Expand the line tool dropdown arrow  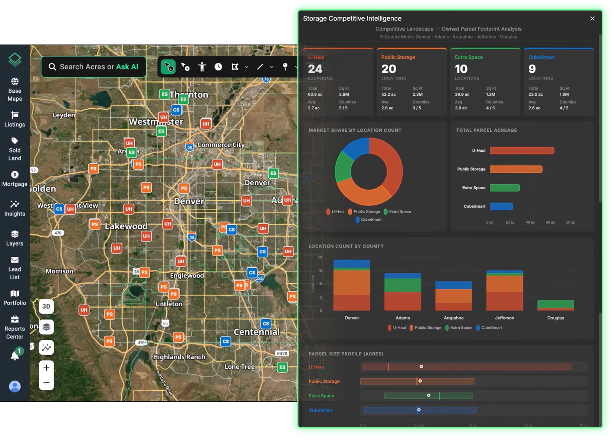(272, 67)
